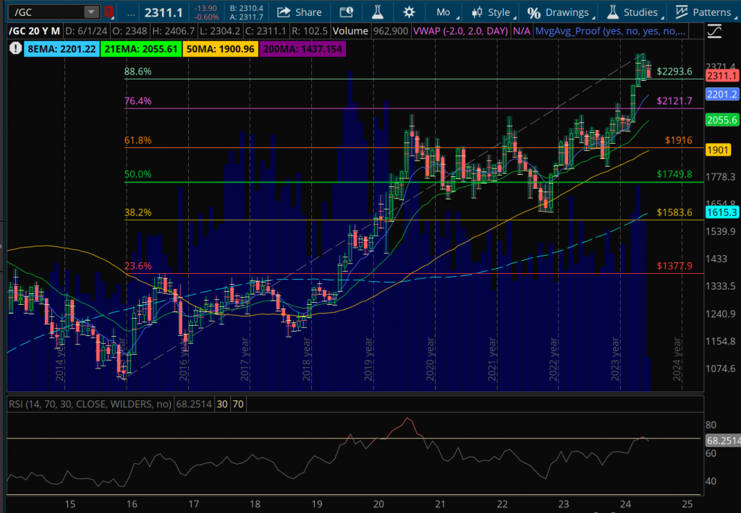Click the red 2311.1 last price bubble
The image size is (741, 513).
[x=721, y=76]
